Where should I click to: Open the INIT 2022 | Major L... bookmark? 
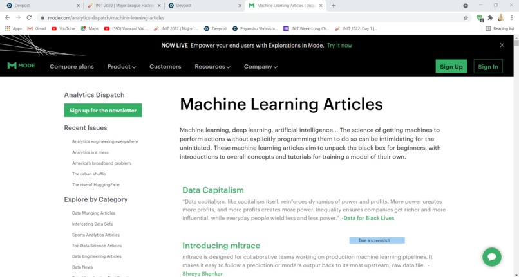(x=176, y=29)
